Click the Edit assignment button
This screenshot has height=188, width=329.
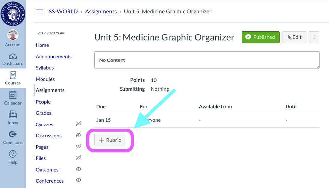(x=294, y=37)
